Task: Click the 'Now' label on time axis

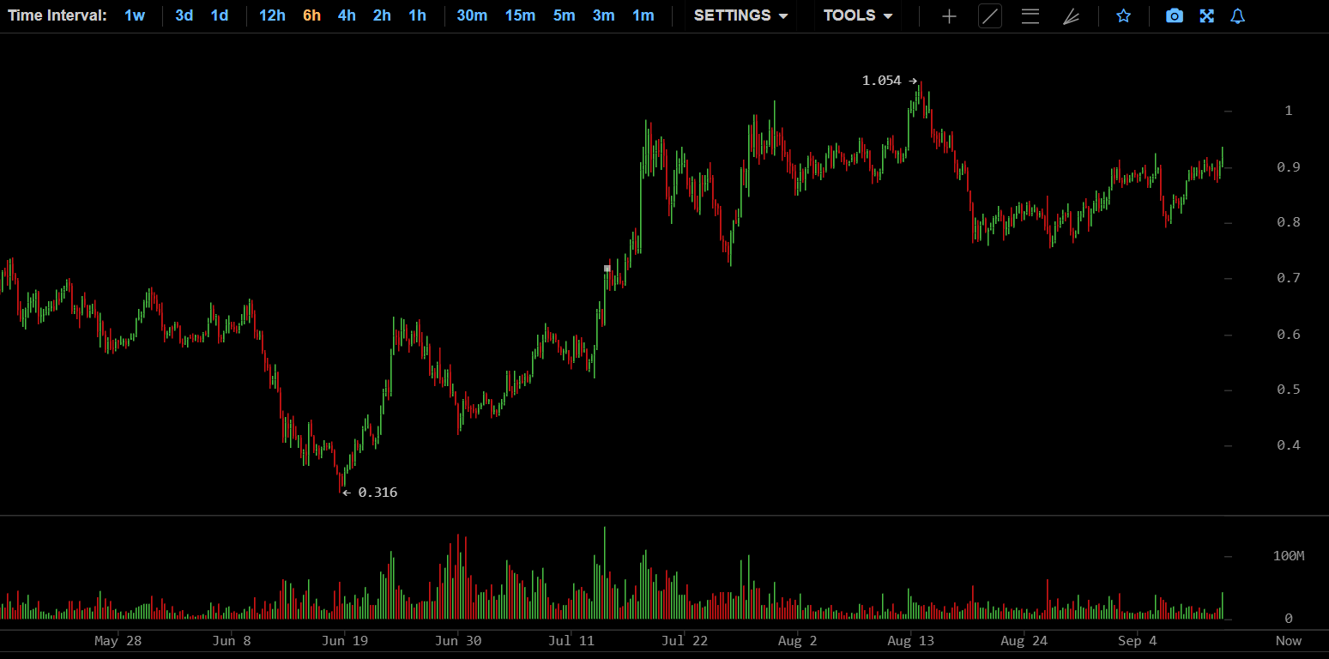Action: 1289,641
